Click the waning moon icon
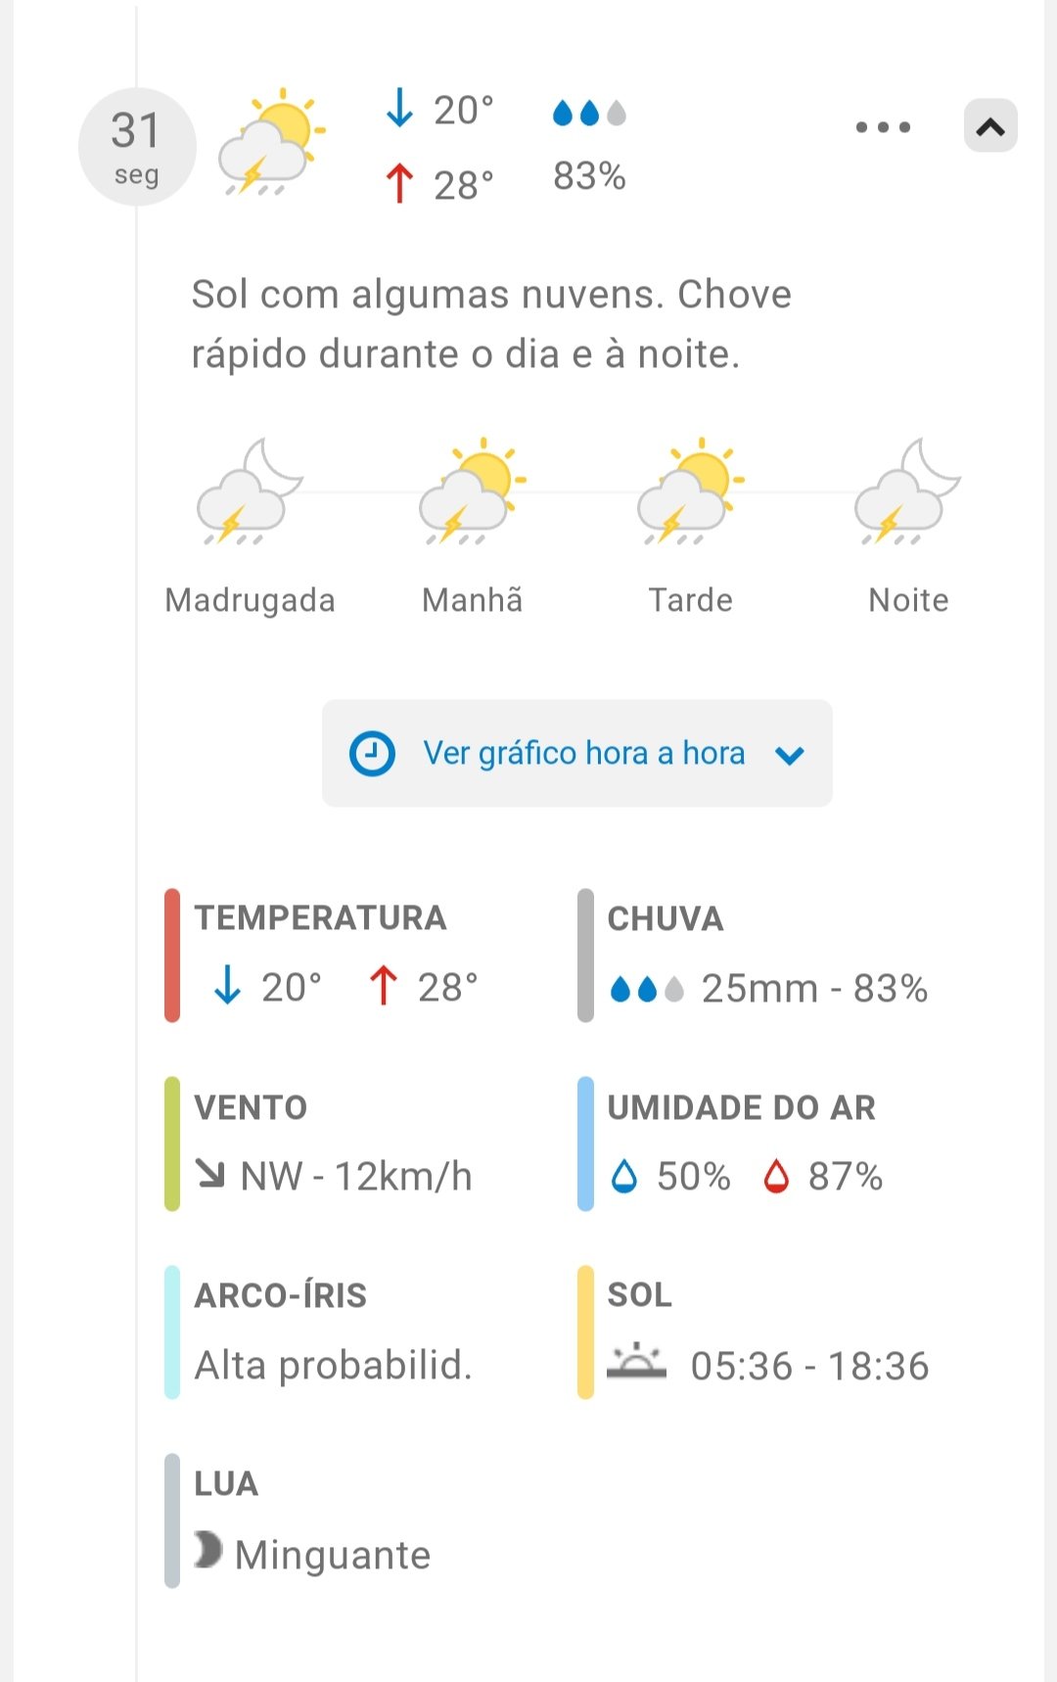1057x1682 pixels. click(208, 1550)
